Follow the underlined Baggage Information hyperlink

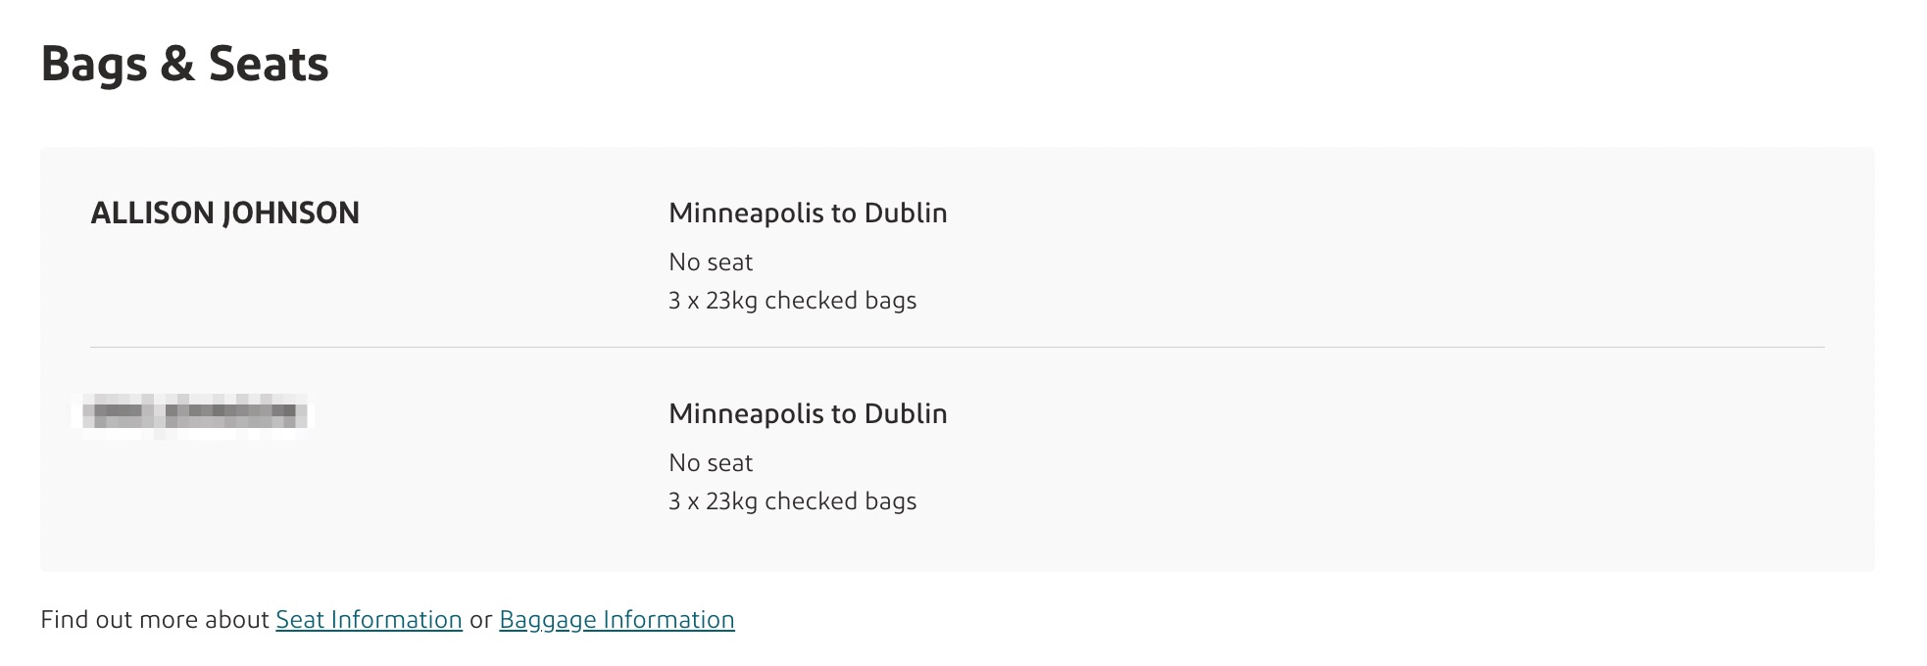pos(617,619)
